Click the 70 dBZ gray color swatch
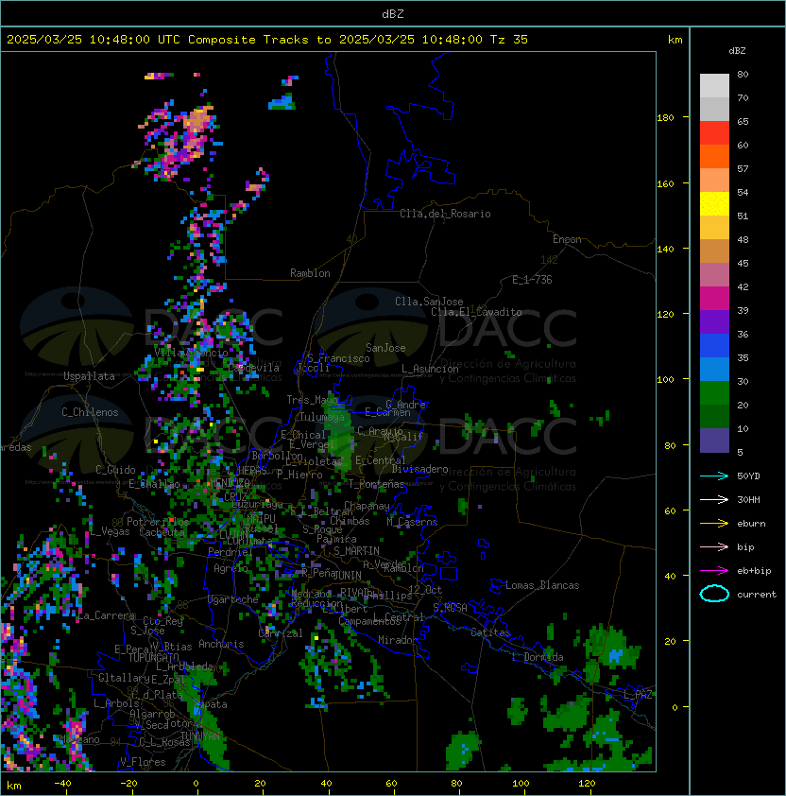Viewport: 786px width, 796px height. coord(714,109)
